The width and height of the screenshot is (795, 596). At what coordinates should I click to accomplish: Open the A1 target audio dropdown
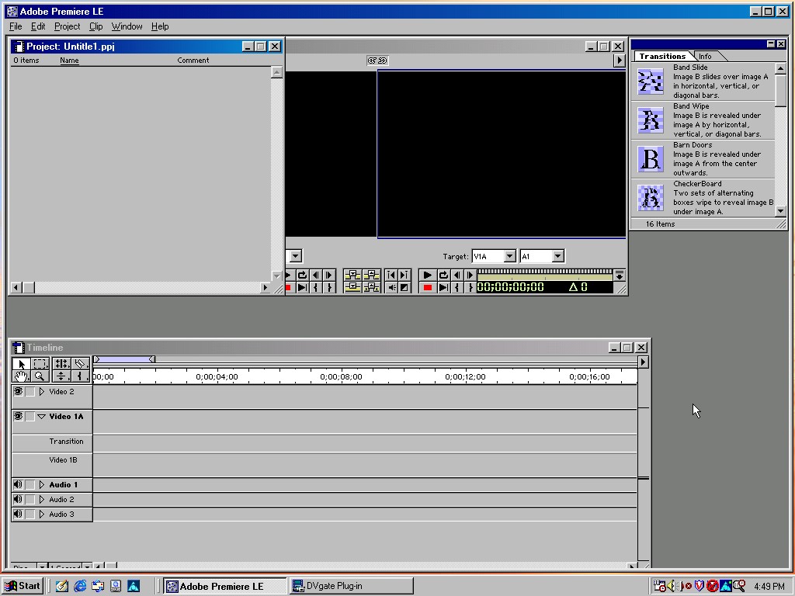[x=557, y=256]
